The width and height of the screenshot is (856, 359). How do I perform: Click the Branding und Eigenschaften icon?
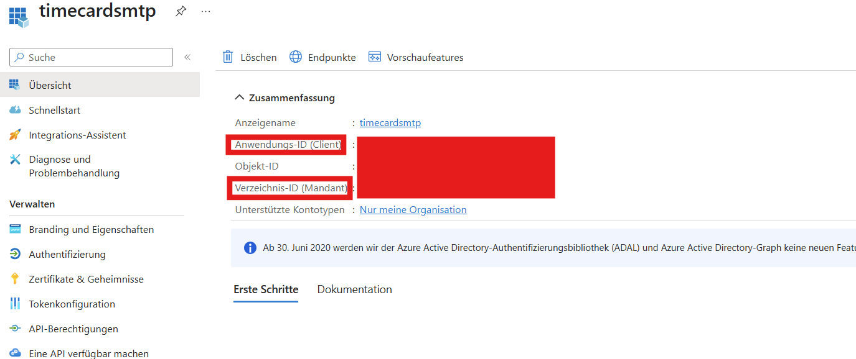coord(15,229)
